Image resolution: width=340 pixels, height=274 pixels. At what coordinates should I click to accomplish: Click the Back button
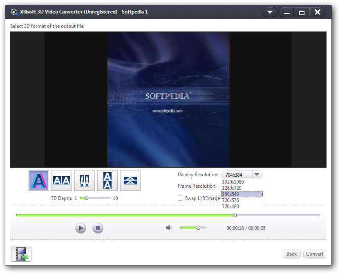(292, 254)
